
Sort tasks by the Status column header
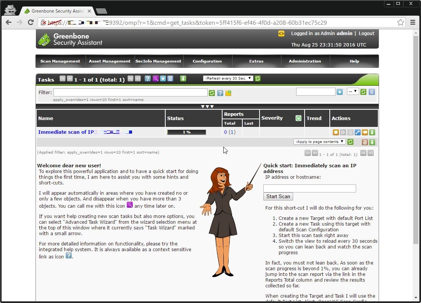coord(175,118)
